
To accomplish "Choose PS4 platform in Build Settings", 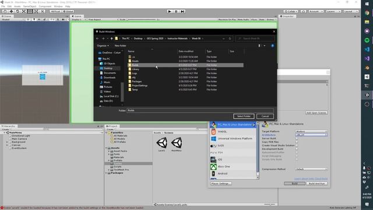I will click(x=233, y=153).
